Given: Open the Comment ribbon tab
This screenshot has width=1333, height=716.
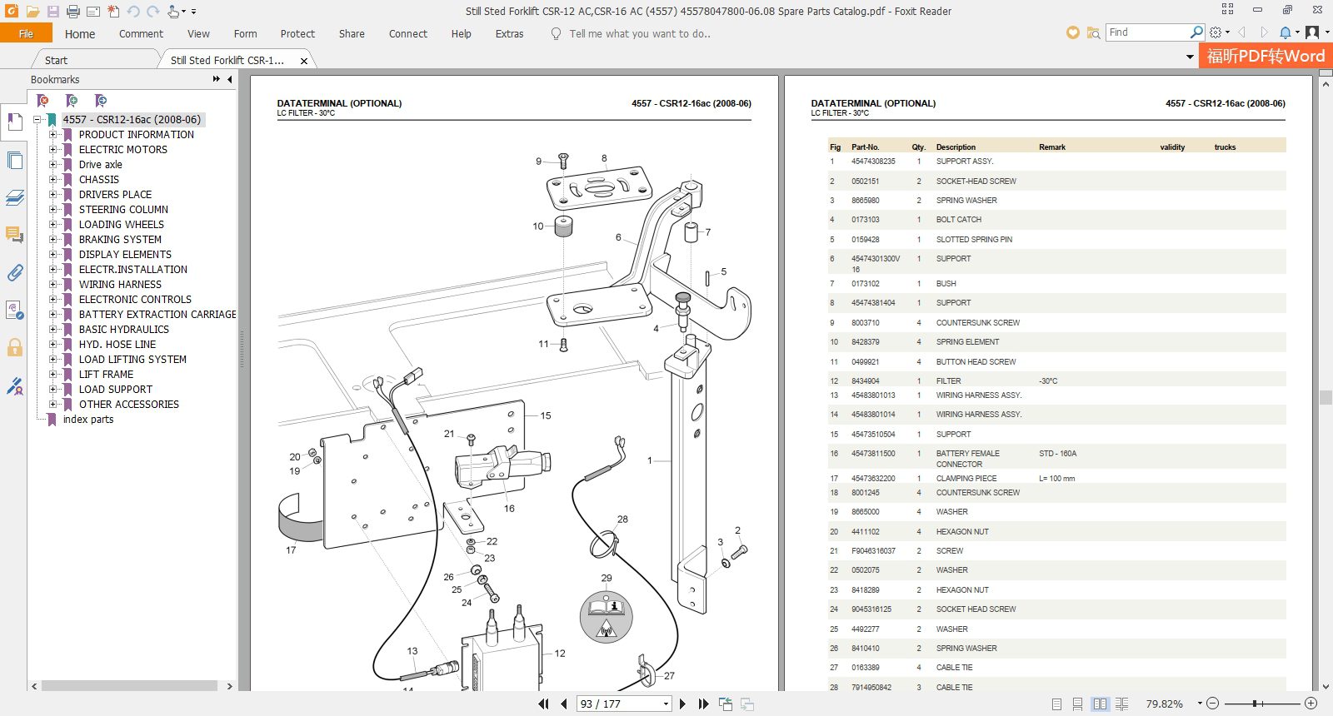Looking at the screenshot, I should [141, 34].
